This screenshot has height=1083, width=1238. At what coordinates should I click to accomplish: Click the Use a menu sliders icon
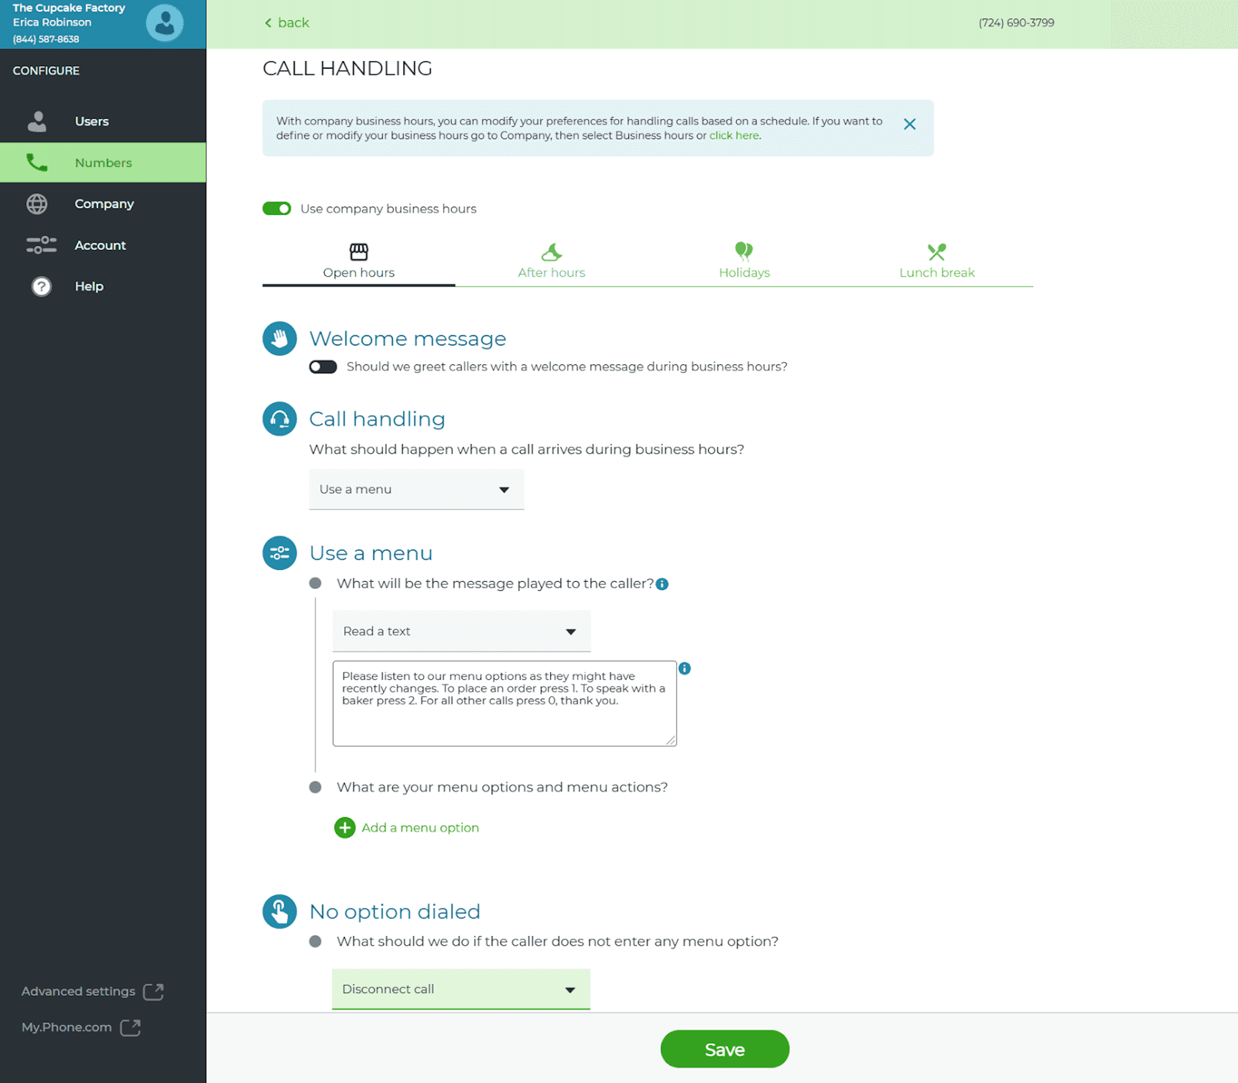(x=280, y=551)
